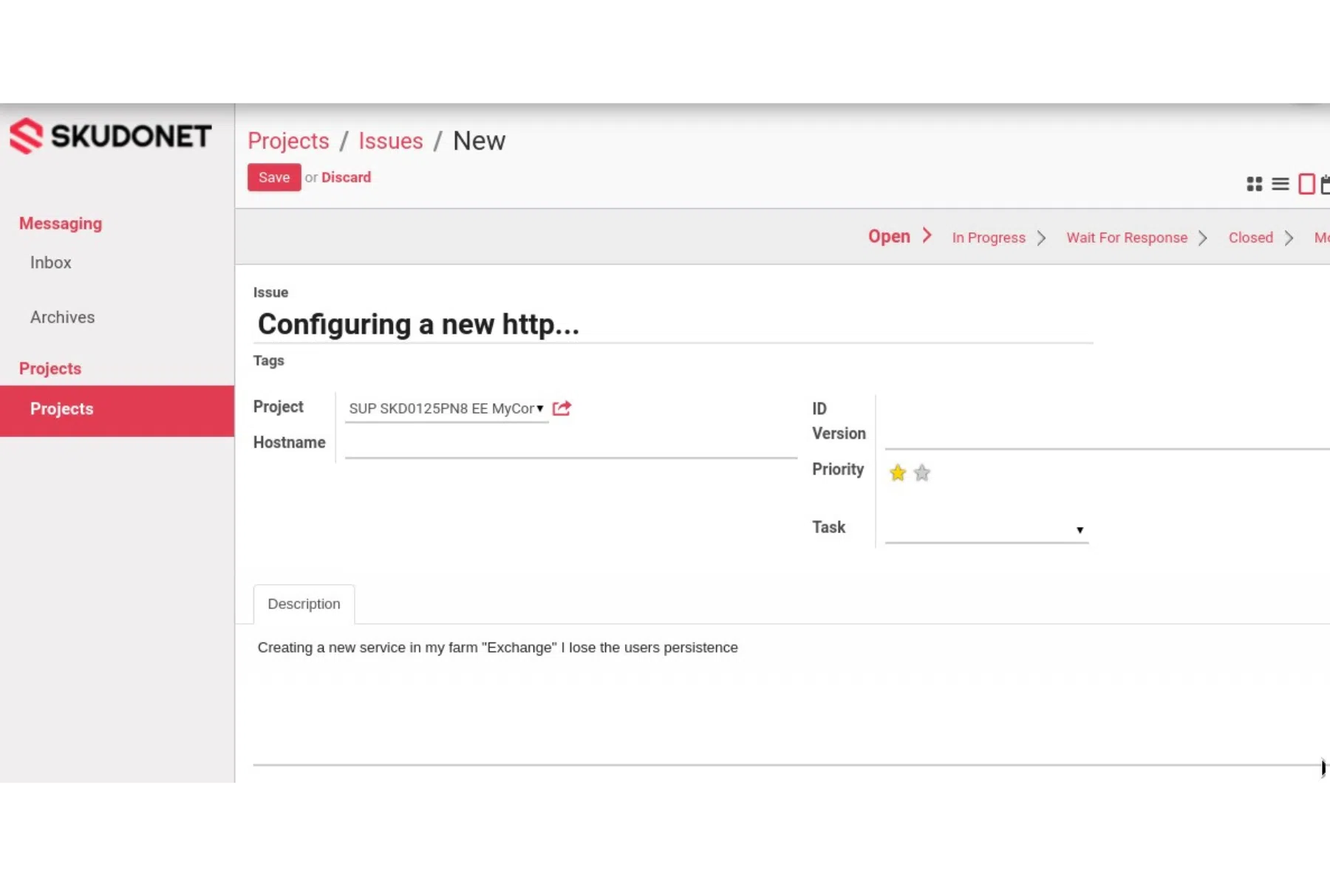
Task: Switch to kanban grid view
Action: coord(1253,184)
